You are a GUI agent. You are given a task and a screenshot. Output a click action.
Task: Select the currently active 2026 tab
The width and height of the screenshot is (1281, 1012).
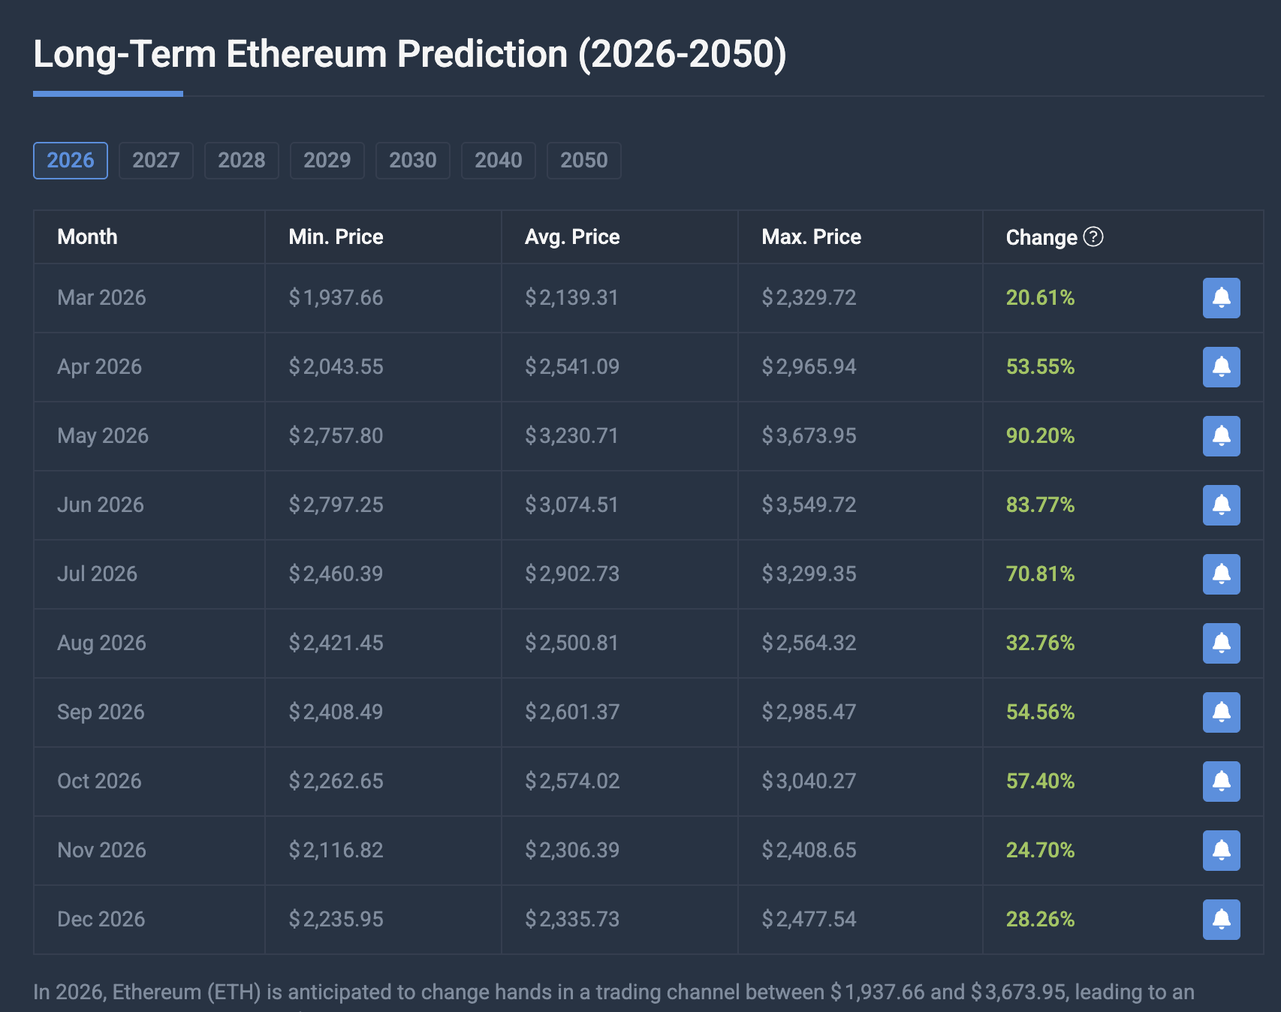[x=70, y=160]
